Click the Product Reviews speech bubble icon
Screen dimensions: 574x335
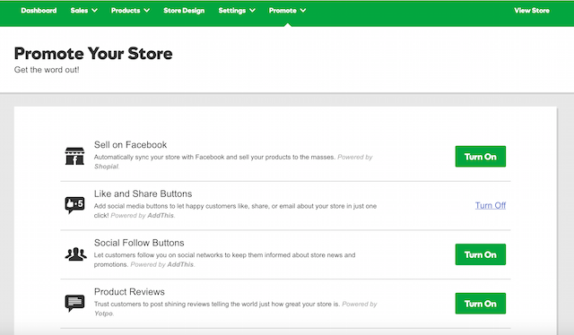pos(74,303)
